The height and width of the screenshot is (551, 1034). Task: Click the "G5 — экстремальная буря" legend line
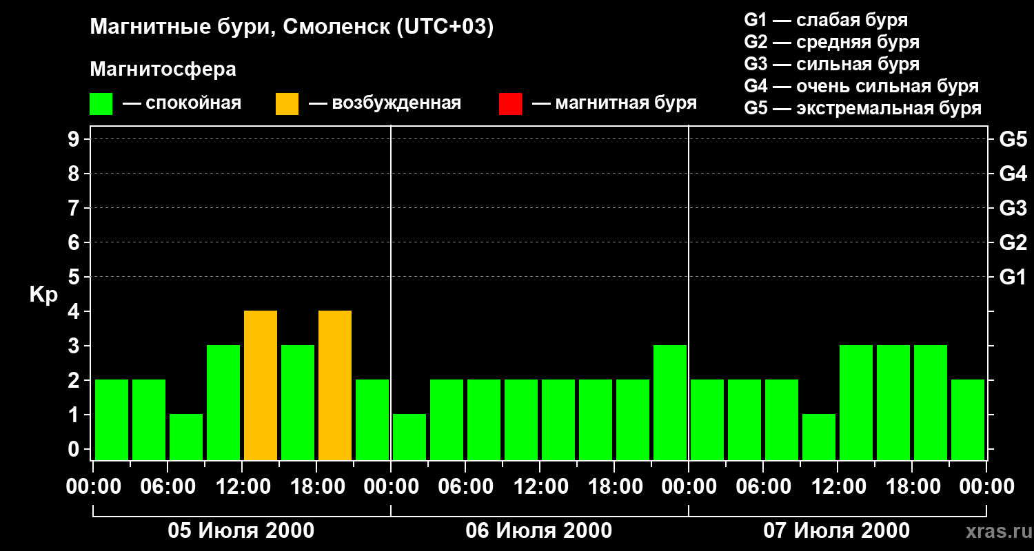click(x=863, y=109)
